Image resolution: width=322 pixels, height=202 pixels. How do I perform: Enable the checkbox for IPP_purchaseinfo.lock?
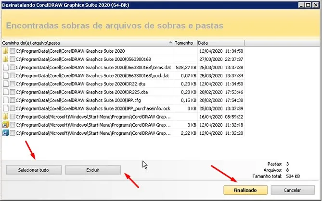point(13,108)
